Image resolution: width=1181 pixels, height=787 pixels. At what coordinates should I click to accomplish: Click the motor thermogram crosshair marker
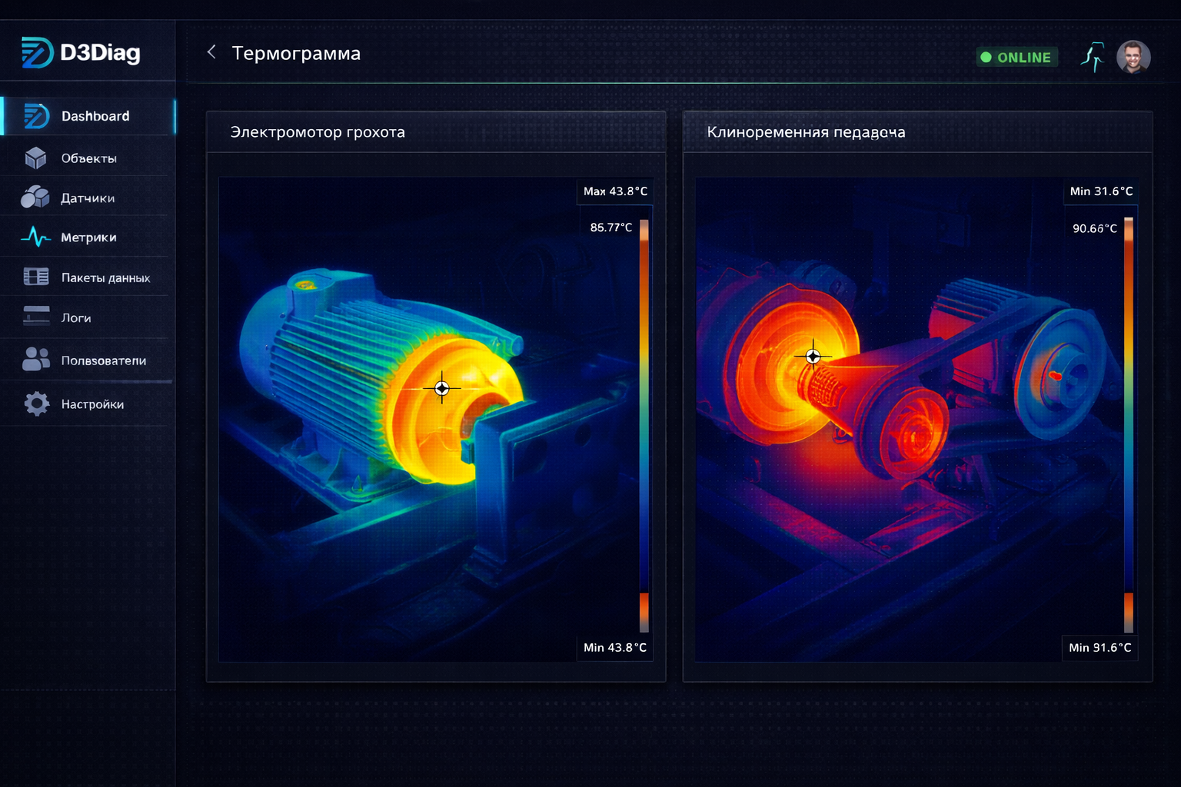pyautogui.click(x=442, y=388)
